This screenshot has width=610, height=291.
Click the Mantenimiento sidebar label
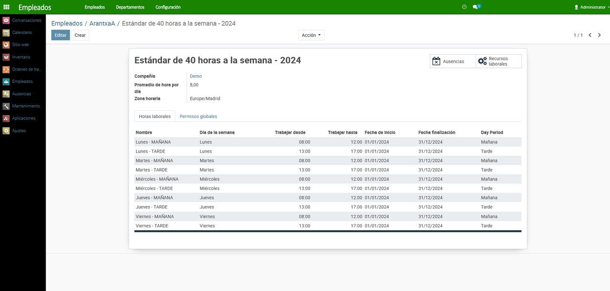pyautogui.click(x=26, y=106)
